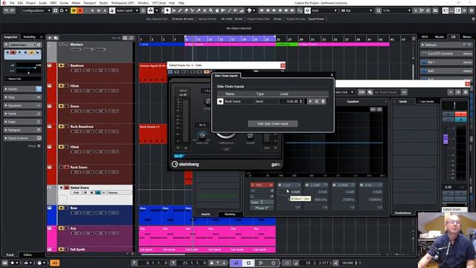
Task: Click the Routing tab in channel settings
Action: [x=230, y=214]
